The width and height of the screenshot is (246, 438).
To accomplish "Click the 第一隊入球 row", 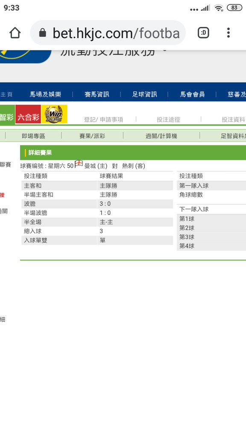I will (x=211, y=186).
